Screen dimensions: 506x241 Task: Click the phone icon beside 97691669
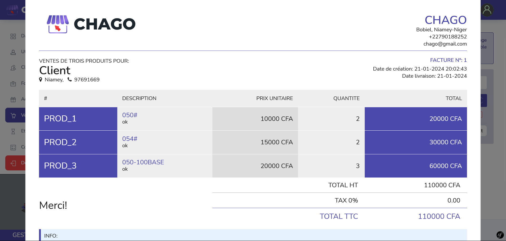coord(70,80)
